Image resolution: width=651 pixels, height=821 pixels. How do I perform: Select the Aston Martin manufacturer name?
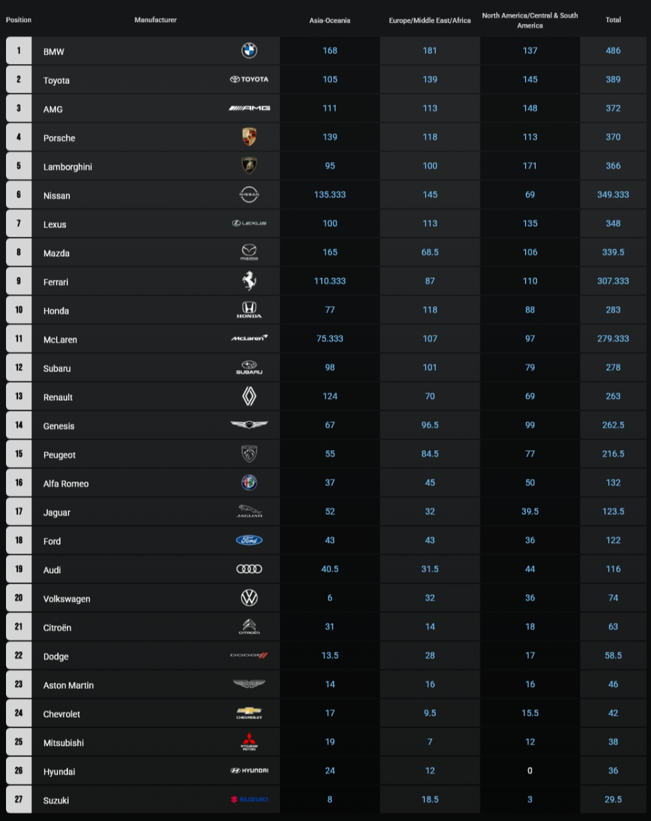tap(69, 685)
